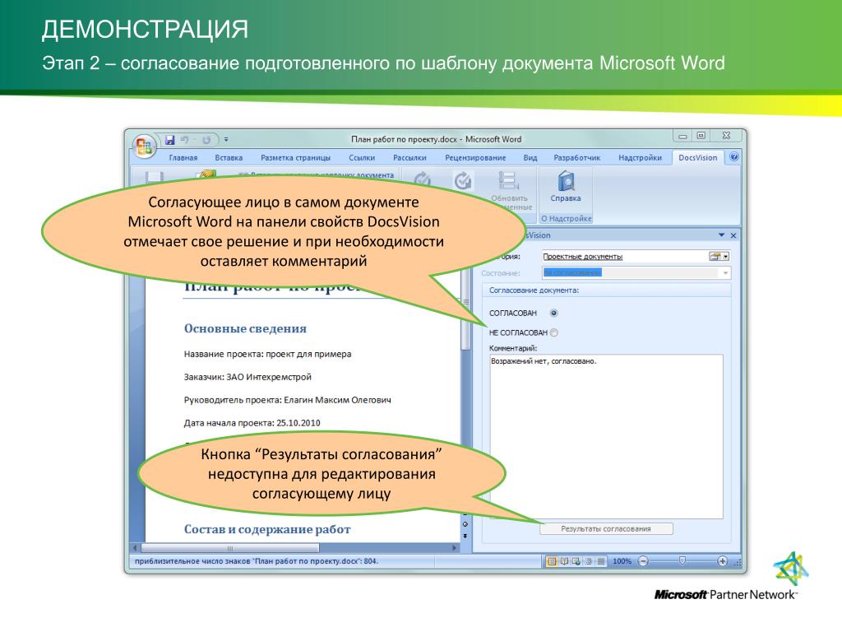
Task: Click the comment text Возражений нет, согласовано.
Action: point(544,361)
